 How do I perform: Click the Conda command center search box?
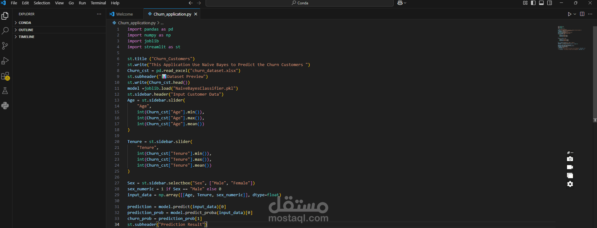(300, 3)
